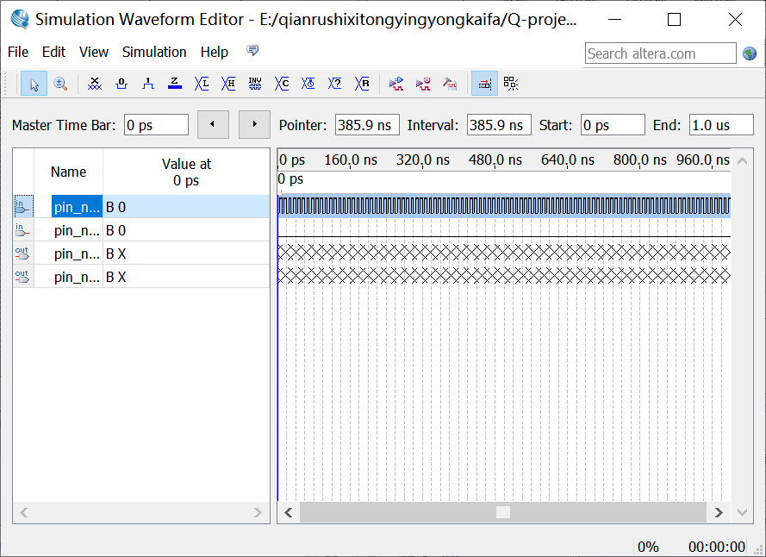Viewport: 766px width, 557px height.
Task: Force unknown (X) on selected signal
Action: click(x=95, y=84)
